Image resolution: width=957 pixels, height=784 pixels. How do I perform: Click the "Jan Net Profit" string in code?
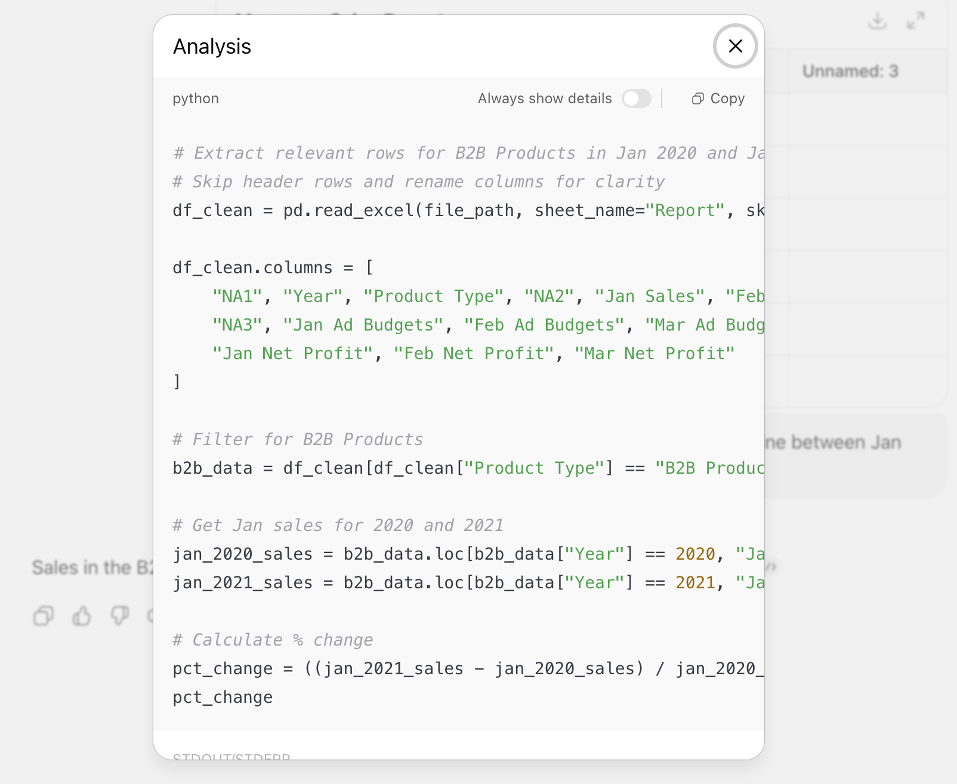(292, 354)
